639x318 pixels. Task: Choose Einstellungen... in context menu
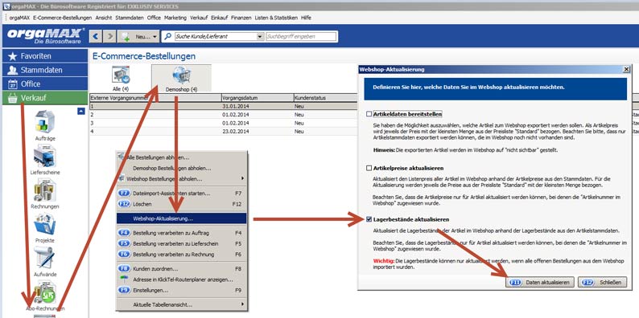click(x=182, y=291)
